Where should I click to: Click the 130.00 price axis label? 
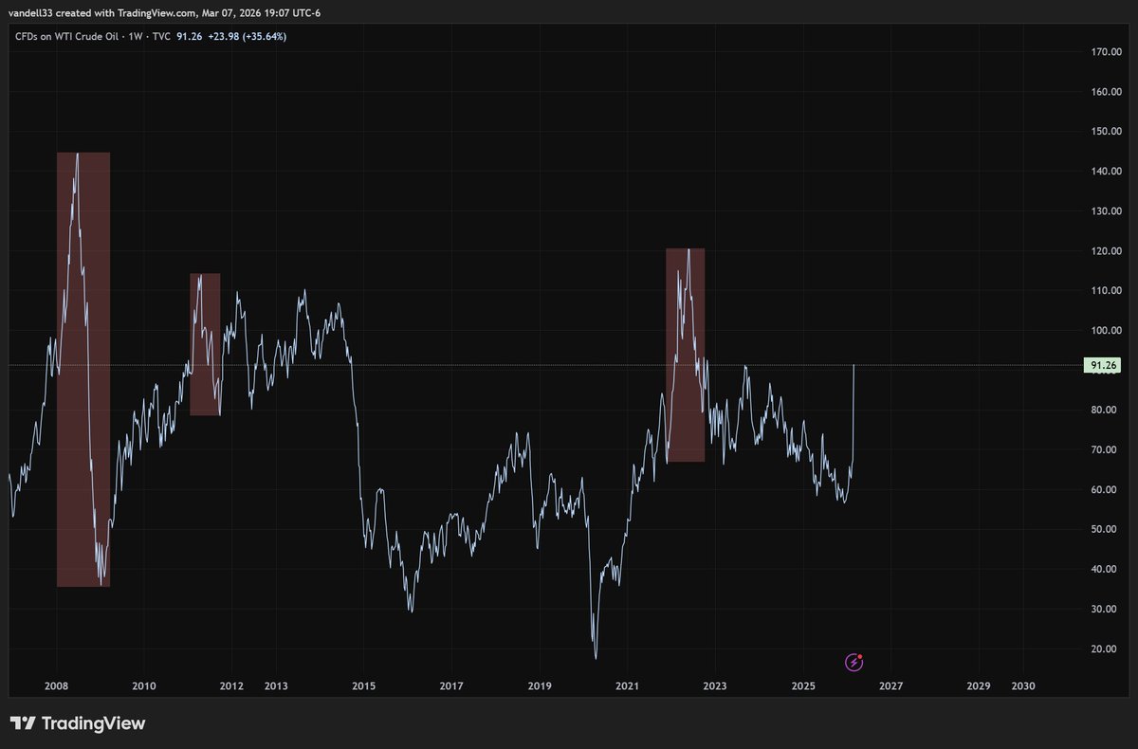click(x=1106, y=211)
